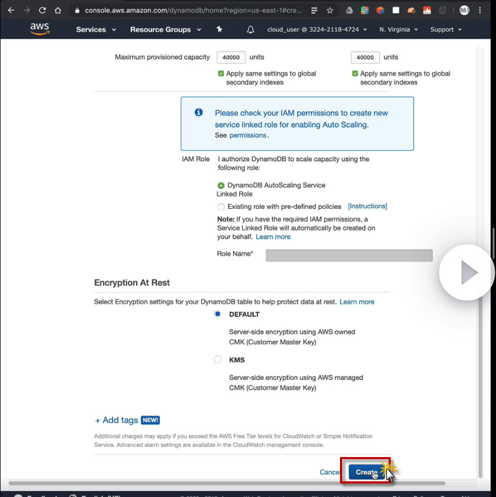Viewport: 496px width, 497px height.
Task: Open the browser three-dot menu
Action: [480, 10]
